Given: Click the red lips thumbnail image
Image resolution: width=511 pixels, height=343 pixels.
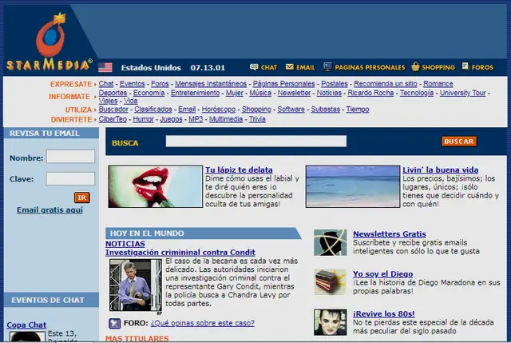Looking at the screenshot, I should (x=156, y=186).
